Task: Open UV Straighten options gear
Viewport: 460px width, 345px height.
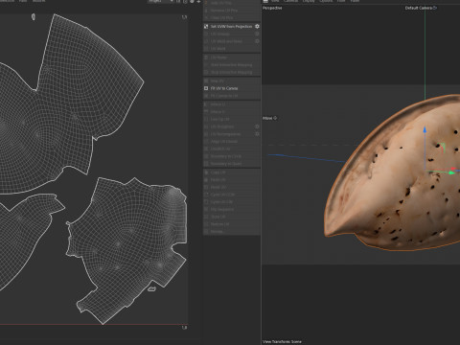Action: coord(257,126)
